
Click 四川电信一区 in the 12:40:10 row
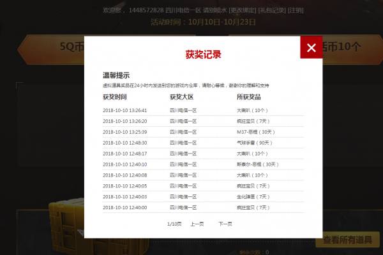click(x=183, y=164)
